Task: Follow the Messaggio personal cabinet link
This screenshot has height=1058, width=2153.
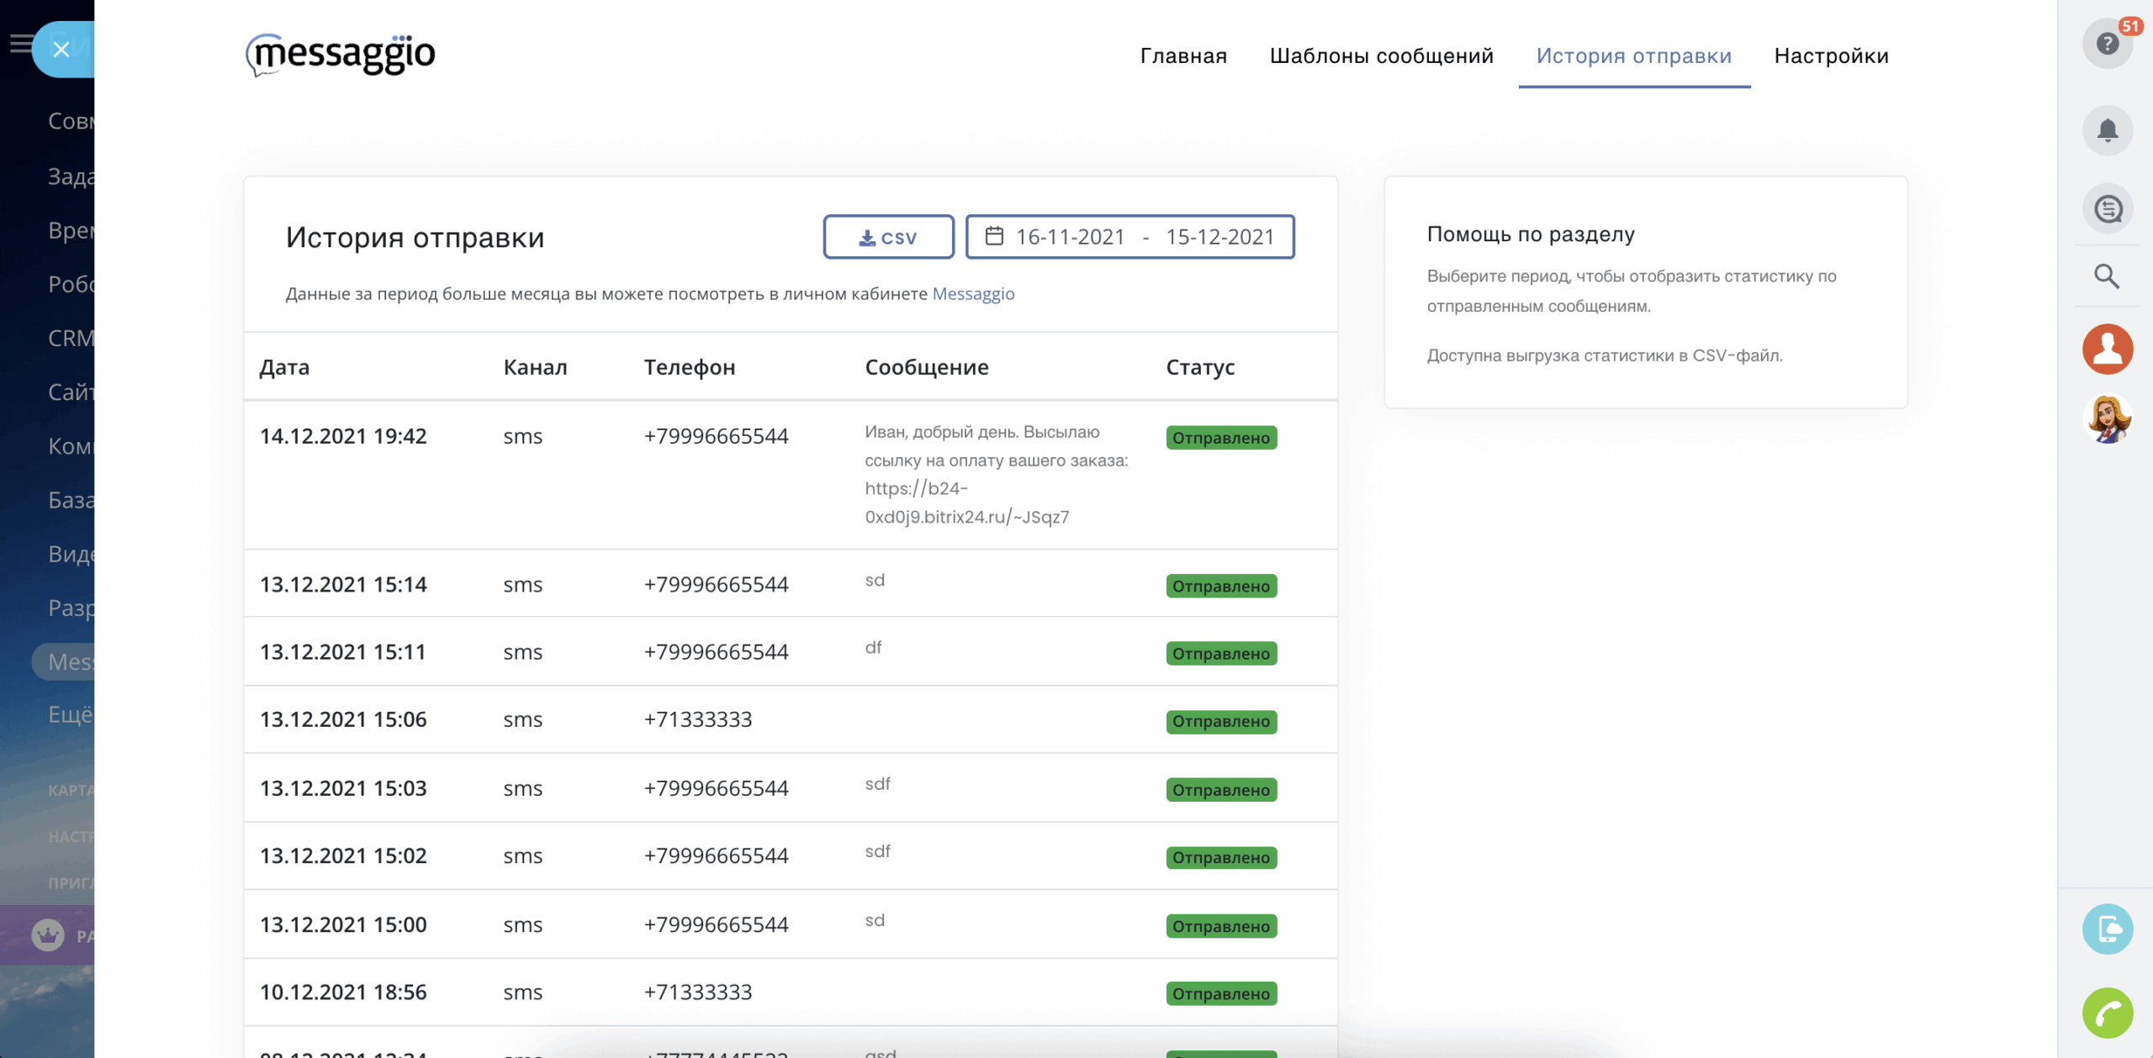Action: (x=973, y=294)
